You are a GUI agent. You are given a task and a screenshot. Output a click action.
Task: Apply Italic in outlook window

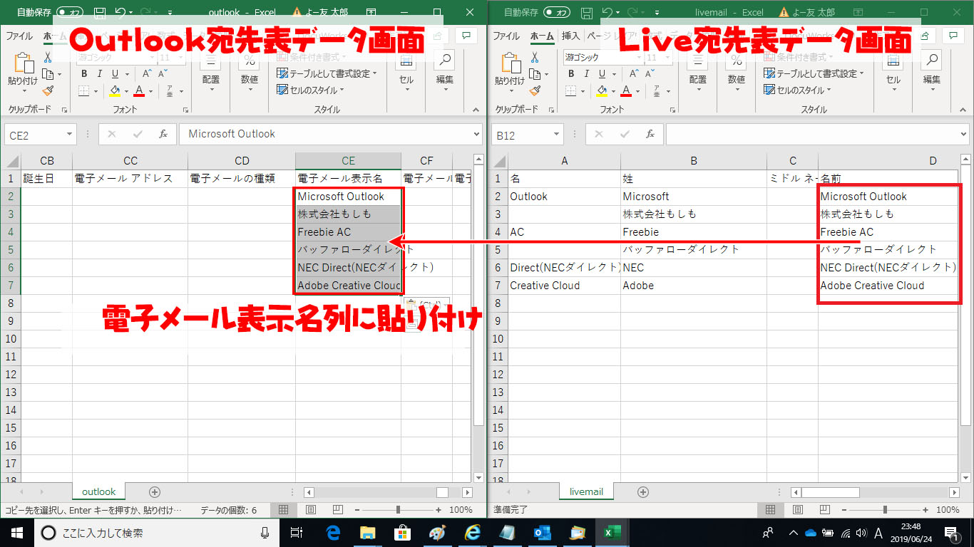pyautogui.click(x=101, y=73)
